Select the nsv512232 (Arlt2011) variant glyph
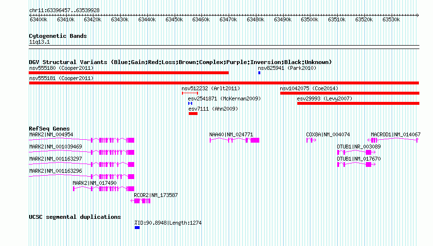The image size is (433, 246). click(x=190, y=93)
